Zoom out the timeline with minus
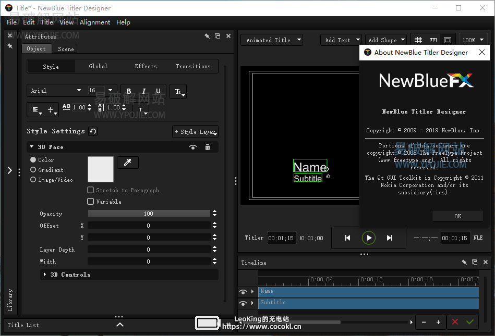This screenshot has height=336, width=495. click(x=424, y=322)
